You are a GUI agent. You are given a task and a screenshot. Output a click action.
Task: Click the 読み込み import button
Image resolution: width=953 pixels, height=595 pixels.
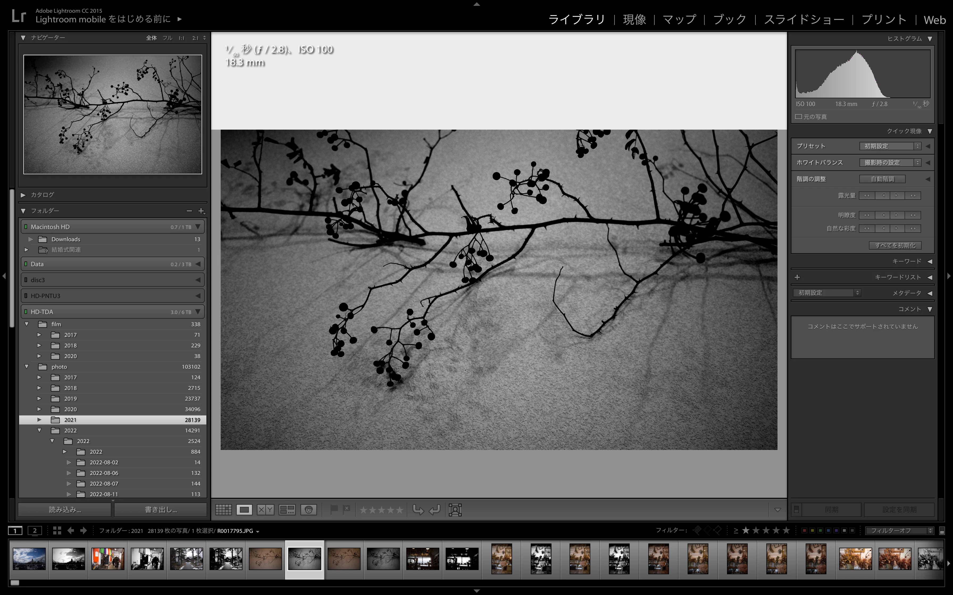[65, 510]
